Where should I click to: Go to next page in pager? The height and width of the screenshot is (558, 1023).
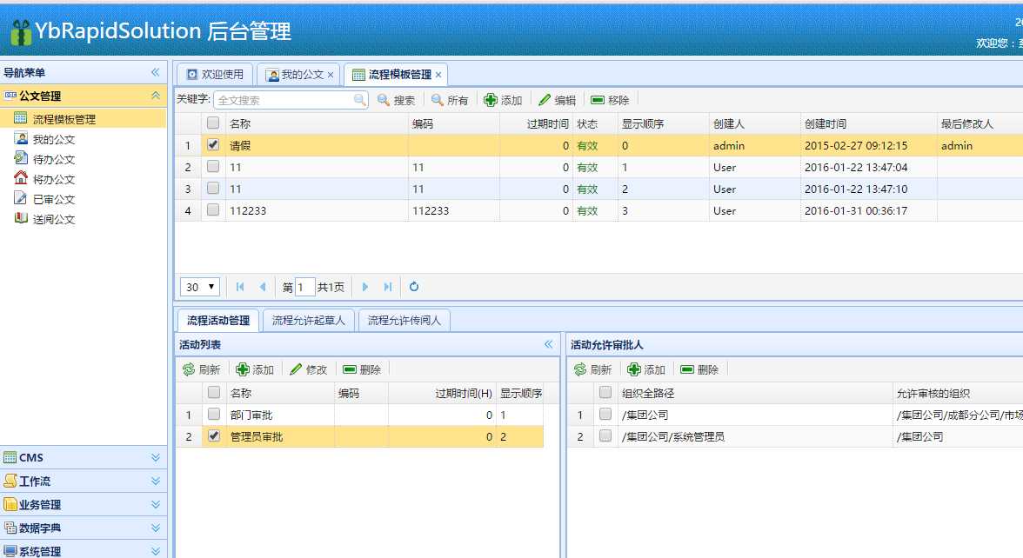coord(365,287)
